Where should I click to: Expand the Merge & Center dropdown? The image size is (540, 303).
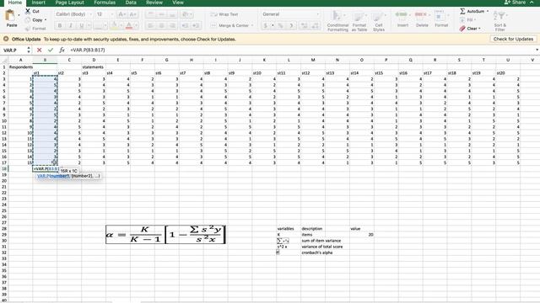(252, 26)
